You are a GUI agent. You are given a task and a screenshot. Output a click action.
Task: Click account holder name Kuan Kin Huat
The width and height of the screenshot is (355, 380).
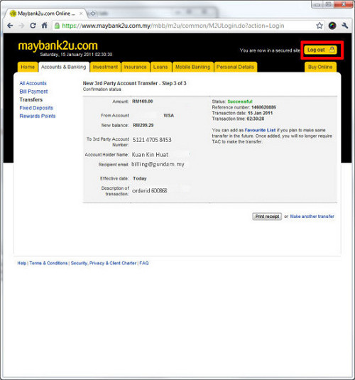tap(150, 155)
